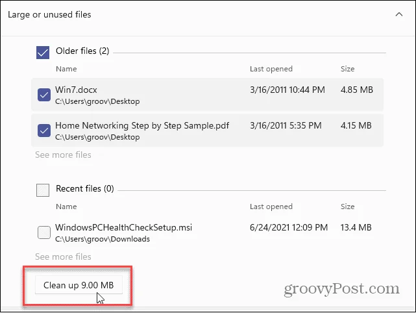Image resolution: width=416 pixels, height=313 pixels.
Task: Click Name column header in Recent files
Action: (66, 207)
